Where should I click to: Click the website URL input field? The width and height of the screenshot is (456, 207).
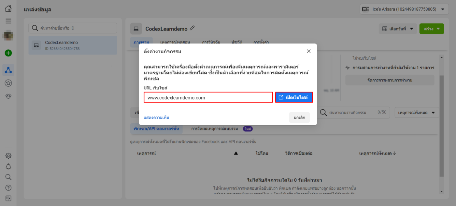208,97
